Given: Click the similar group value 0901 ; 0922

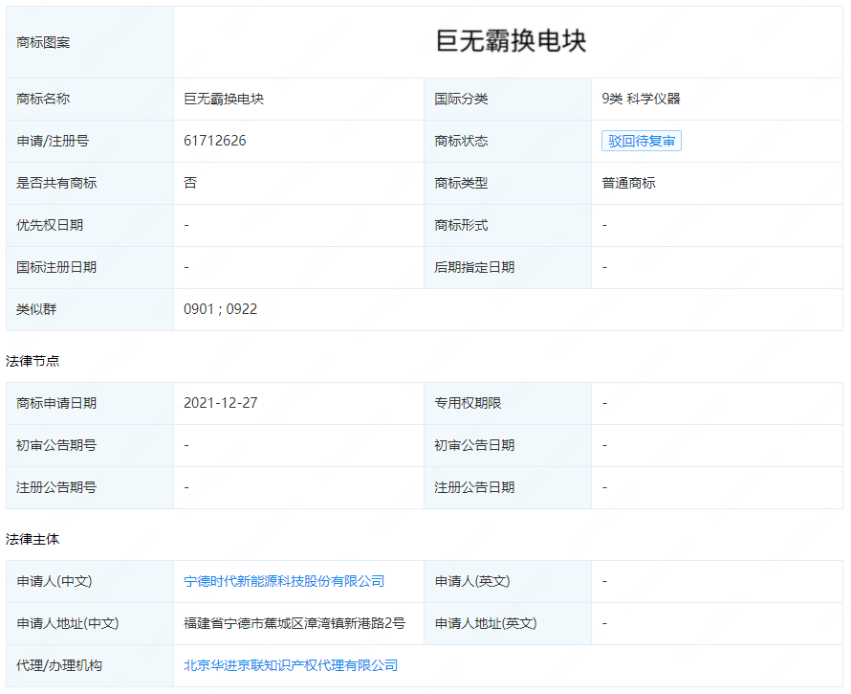Looking at the screenshot, I should pyautogui.click(x=221, y=309).
